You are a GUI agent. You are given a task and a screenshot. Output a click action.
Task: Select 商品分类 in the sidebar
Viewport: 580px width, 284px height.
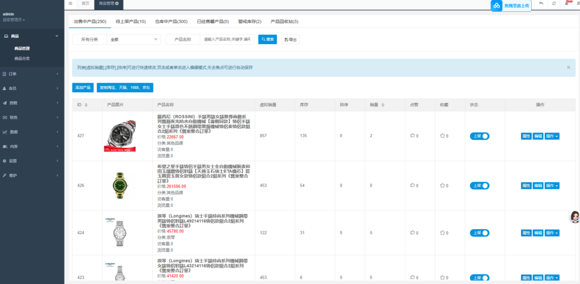point(22,58)
